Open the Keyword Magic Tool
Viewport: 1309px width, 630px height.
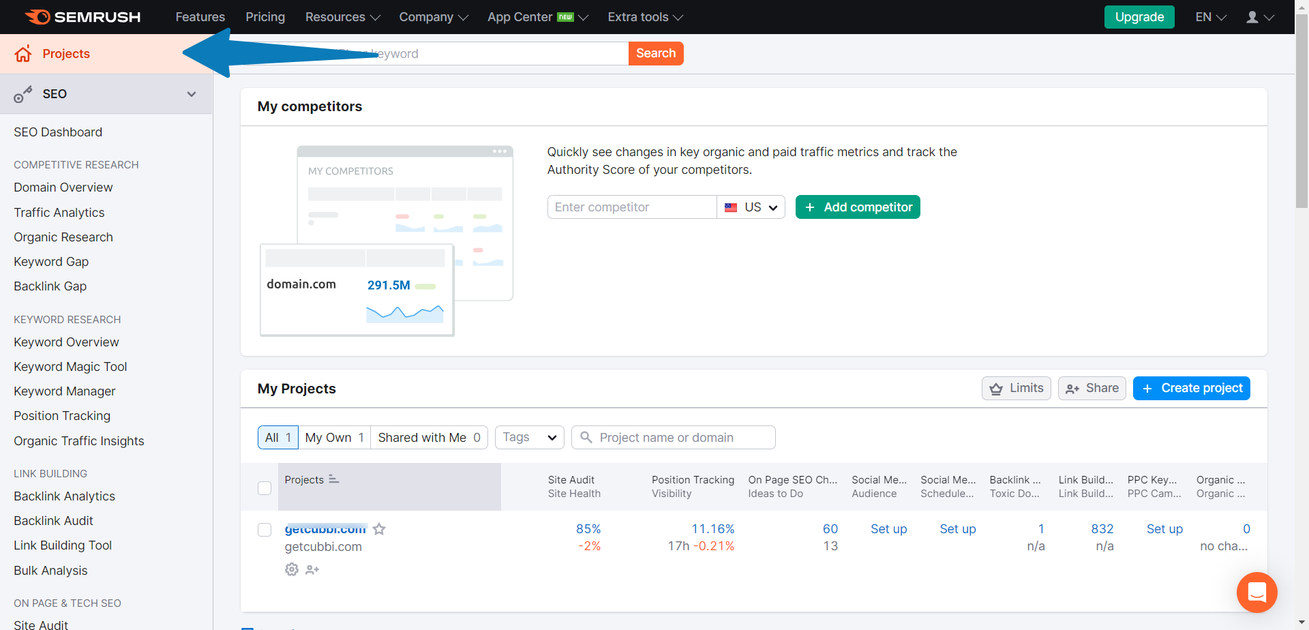[70, 366]
